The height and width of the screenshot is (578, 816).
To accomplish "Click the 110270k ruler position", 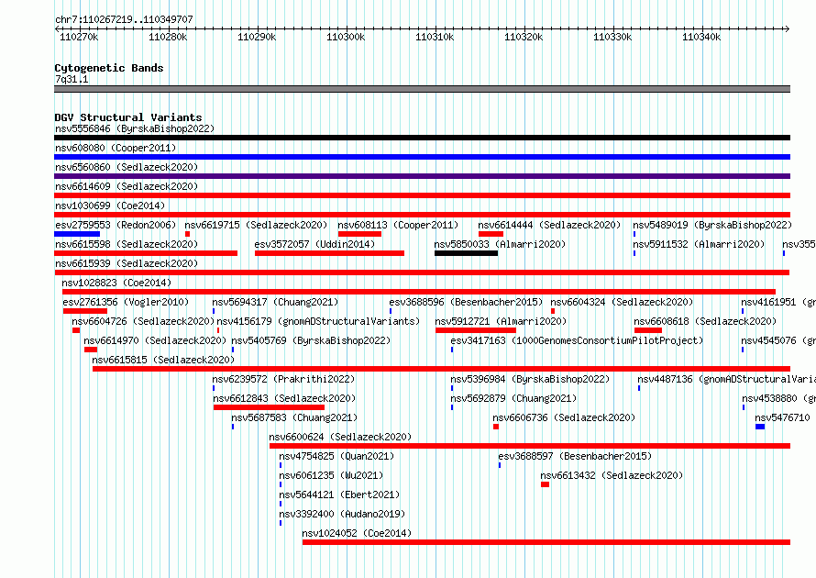I will click(79, 37).
